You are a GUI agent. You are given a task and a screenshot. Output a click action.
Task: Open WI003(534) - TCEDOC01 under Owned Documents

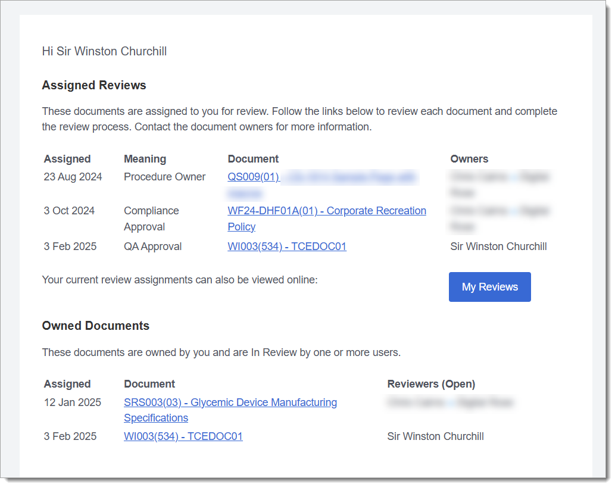pyautogui.click(x=183, y=436)
